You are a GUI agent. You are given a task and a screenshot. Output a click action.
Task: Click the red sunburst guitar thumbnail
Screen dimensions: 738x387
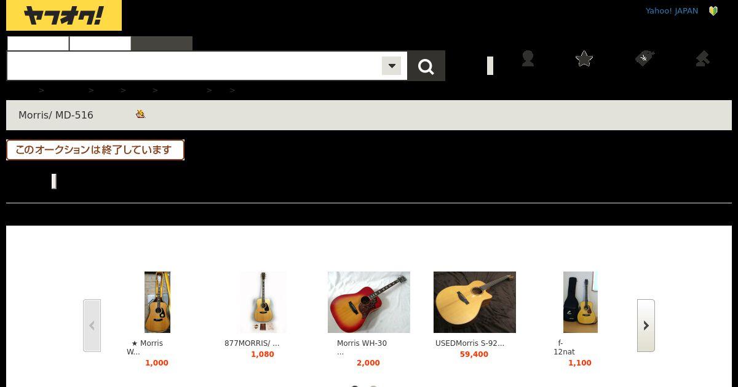pyautogui.click(x=369, y=302)
